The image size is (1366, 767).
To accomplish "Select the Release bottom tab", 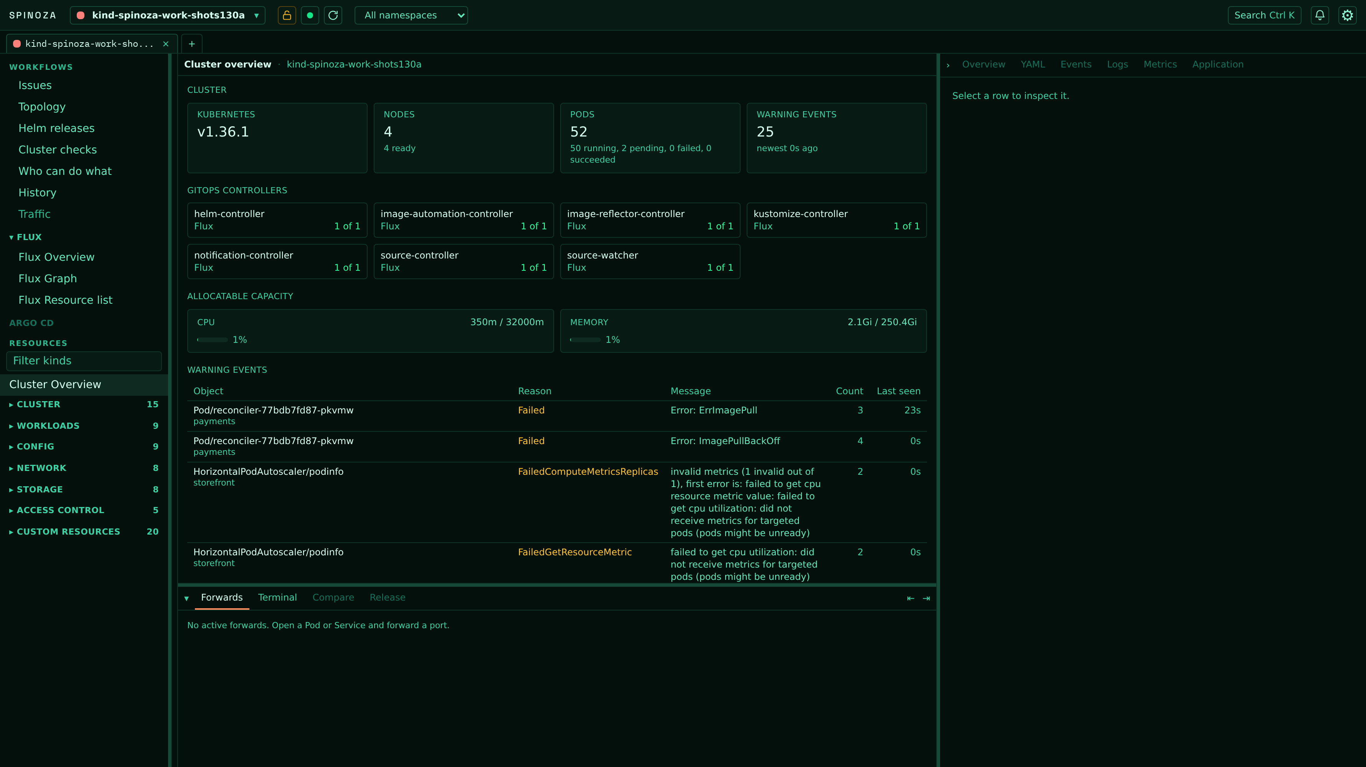I will 387,597.
